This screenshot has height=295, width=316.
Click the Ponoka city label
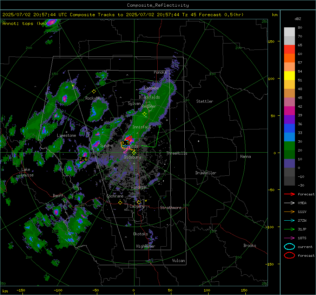pos(160,72)
